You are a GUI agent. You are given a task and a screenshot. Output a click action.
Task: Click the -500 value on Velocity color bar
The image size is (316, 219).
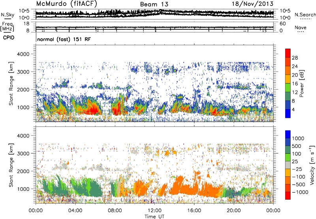[x=298, y=184]
